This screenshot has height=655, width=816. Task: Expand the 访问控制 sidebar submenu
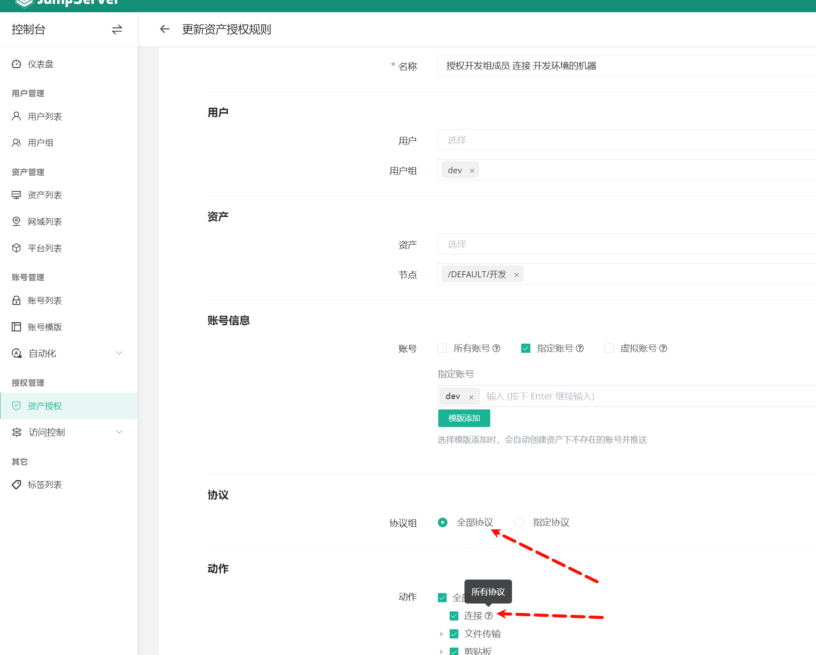[119, 432]
